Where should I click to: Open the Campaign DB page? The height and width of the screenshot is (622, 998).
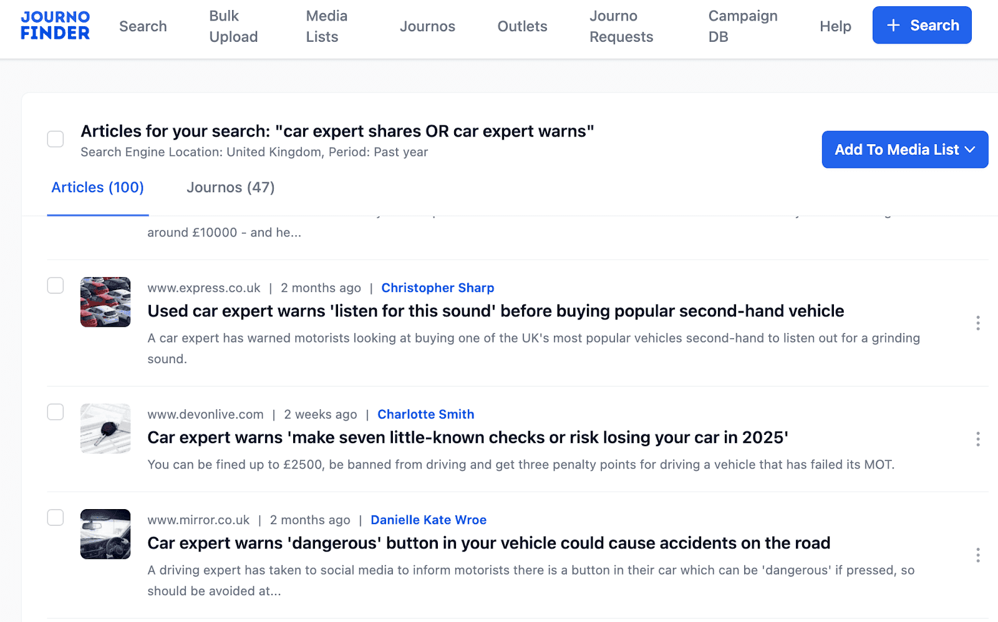742,26
